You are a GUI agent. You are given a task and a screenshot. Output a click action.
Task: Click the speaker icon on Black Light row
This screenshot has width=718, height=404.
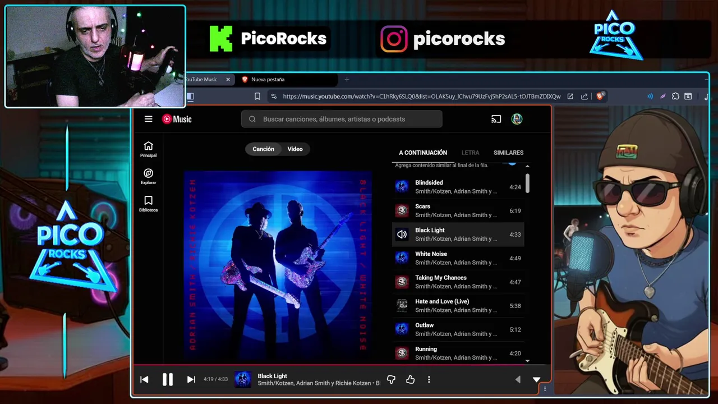402,235
